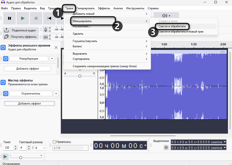232x165 pixels.
Task: Expand Balance (Баланс) submenu
Action: [x=107, y=46]
